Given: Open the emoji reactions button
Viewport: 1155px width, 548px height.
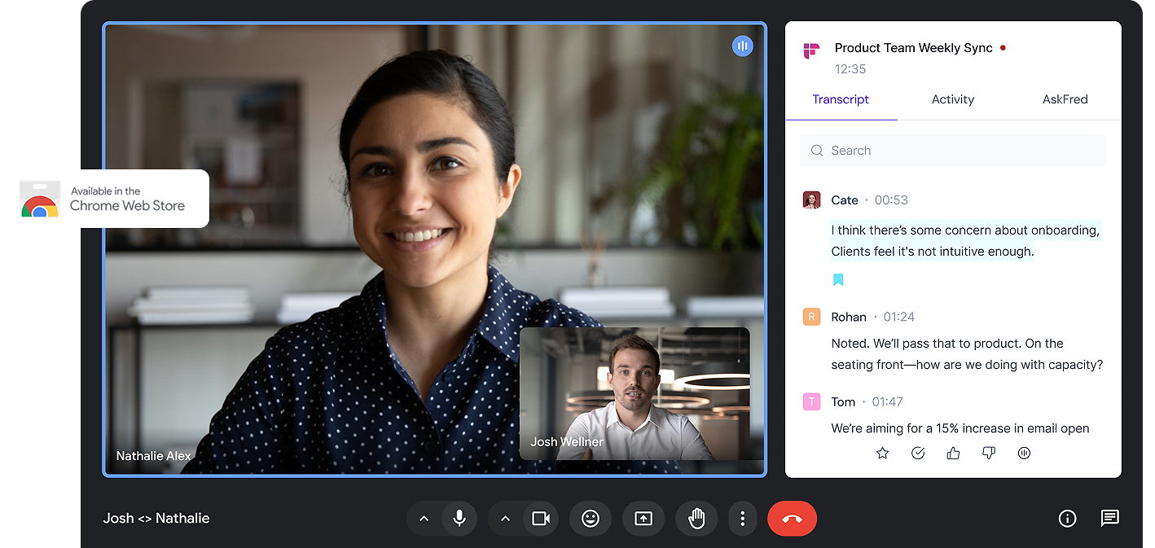Looking at the screenshot, I should tap(591, 518).
